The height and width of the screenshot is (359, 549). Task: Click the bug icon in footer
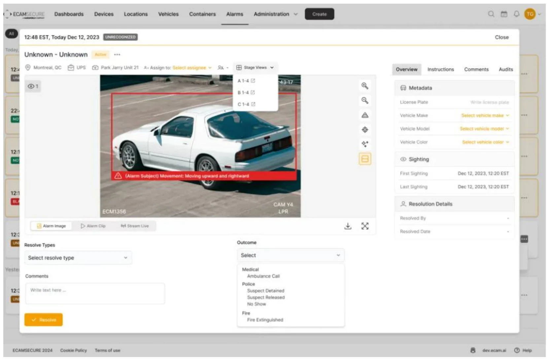click(473, 350)
